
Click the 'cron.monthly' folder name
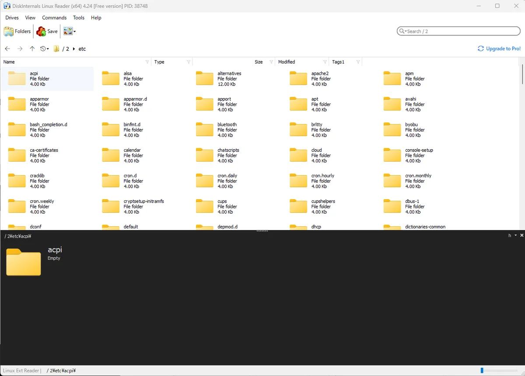click(418, 176)
